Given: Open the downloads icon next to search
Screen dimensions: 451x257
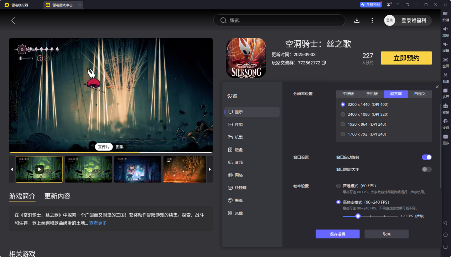Looking at the screenshot, I should [x=357, y=20].
